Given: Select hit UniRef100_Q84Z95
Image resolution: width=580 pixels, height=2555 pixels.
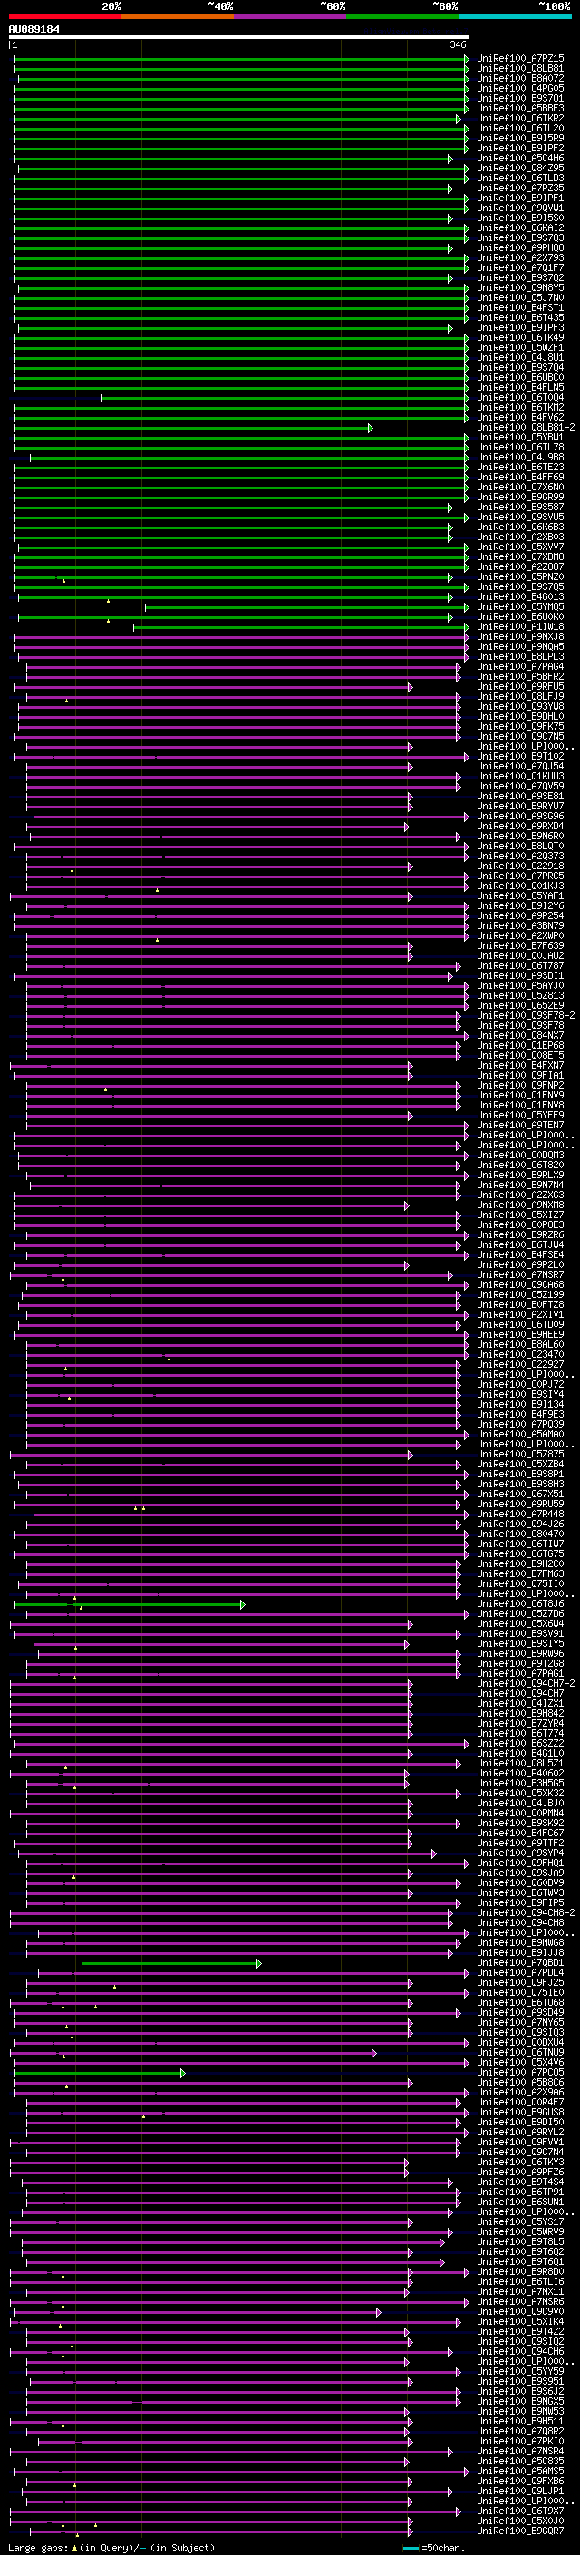Looking at the screenshot, I should tap(520, 168).
